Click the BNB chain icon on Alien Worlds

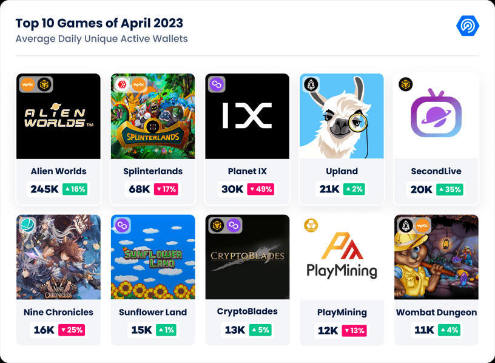44,84
